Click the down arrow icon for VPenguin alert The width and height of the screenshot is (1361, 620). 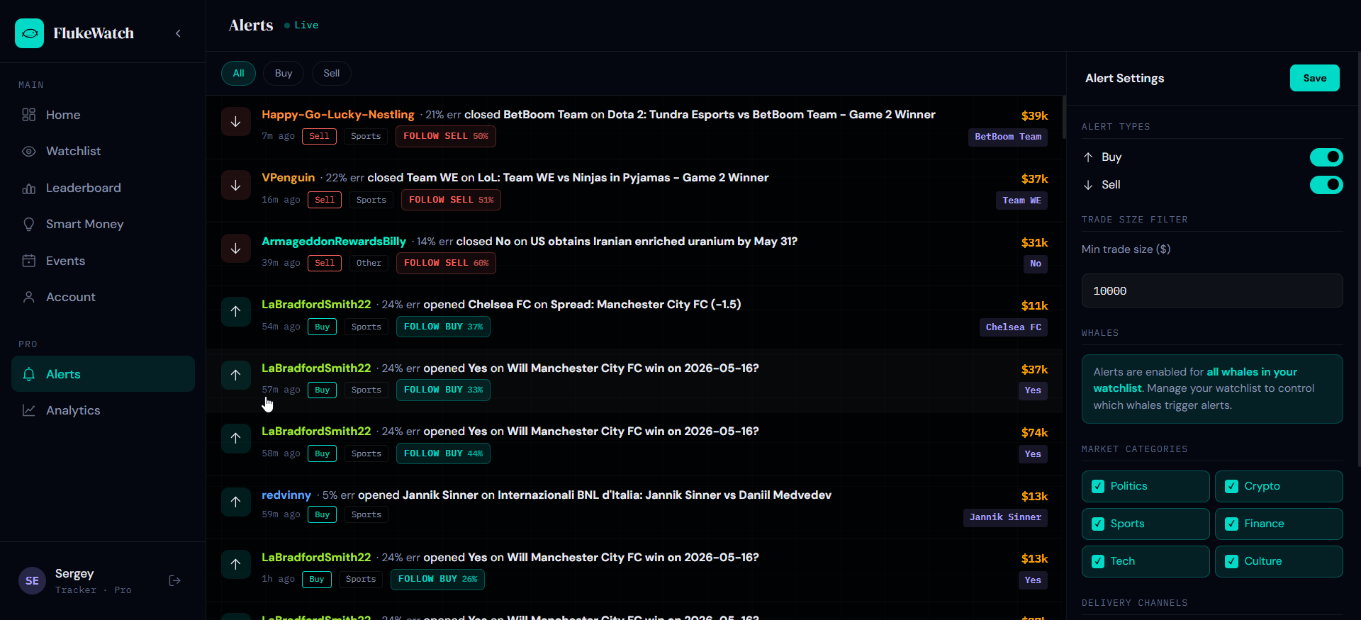(236, 185)
